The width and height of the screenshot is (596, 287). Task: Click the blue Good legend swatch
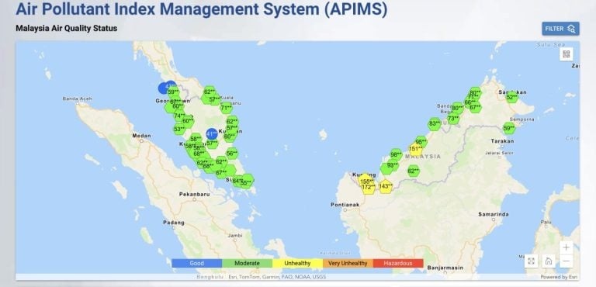pos(196,263)
